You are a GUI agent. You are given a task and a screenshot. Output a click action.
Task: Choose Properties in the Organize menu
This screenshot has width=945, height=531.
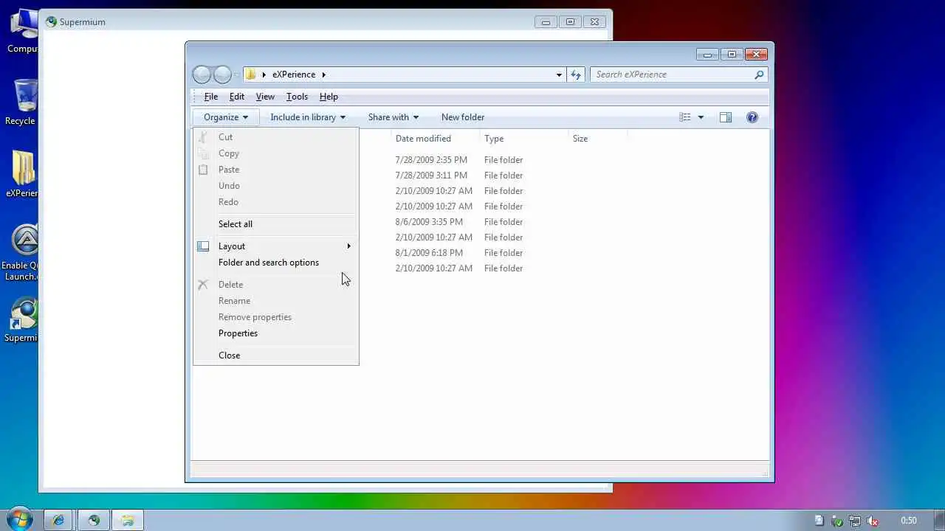tap(275, 333)
